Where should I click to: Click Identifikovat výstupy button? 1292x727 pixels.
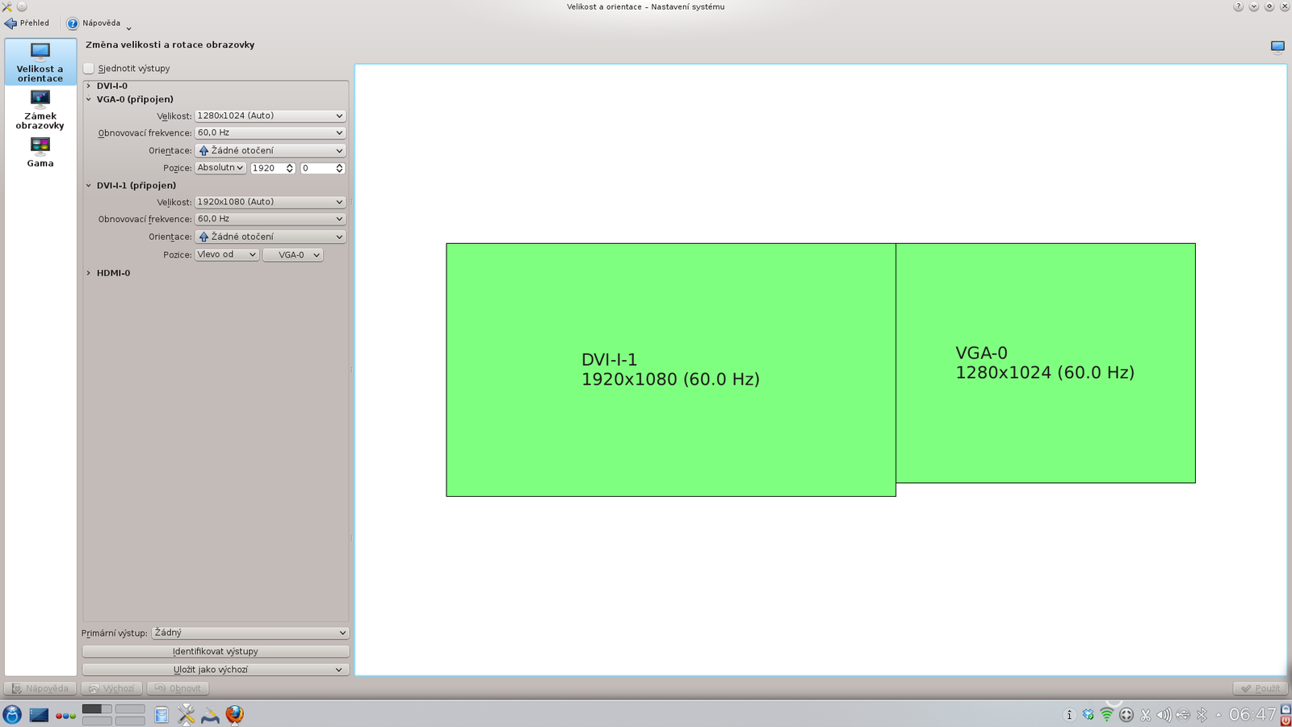216,651
